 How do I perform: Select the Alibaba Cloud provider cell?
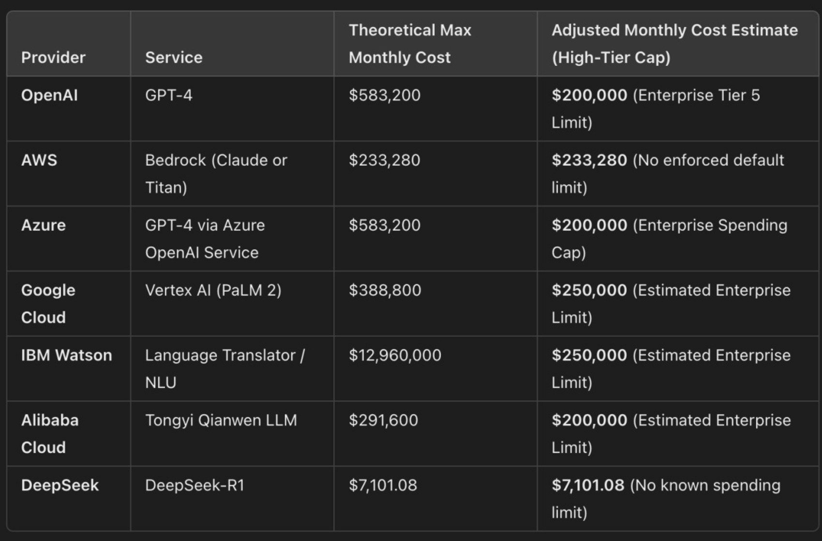[50, 434]
